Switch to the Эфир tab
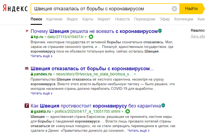 point(165,19)
